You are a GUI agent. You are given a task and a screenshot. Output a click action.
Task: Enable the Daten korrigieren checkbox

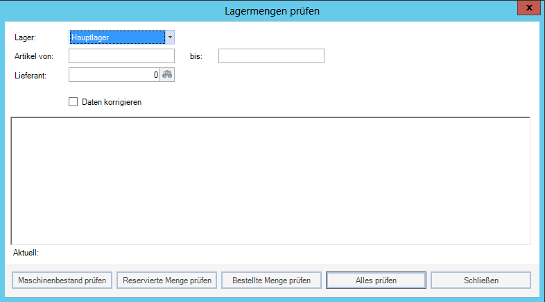pos(73,101)
